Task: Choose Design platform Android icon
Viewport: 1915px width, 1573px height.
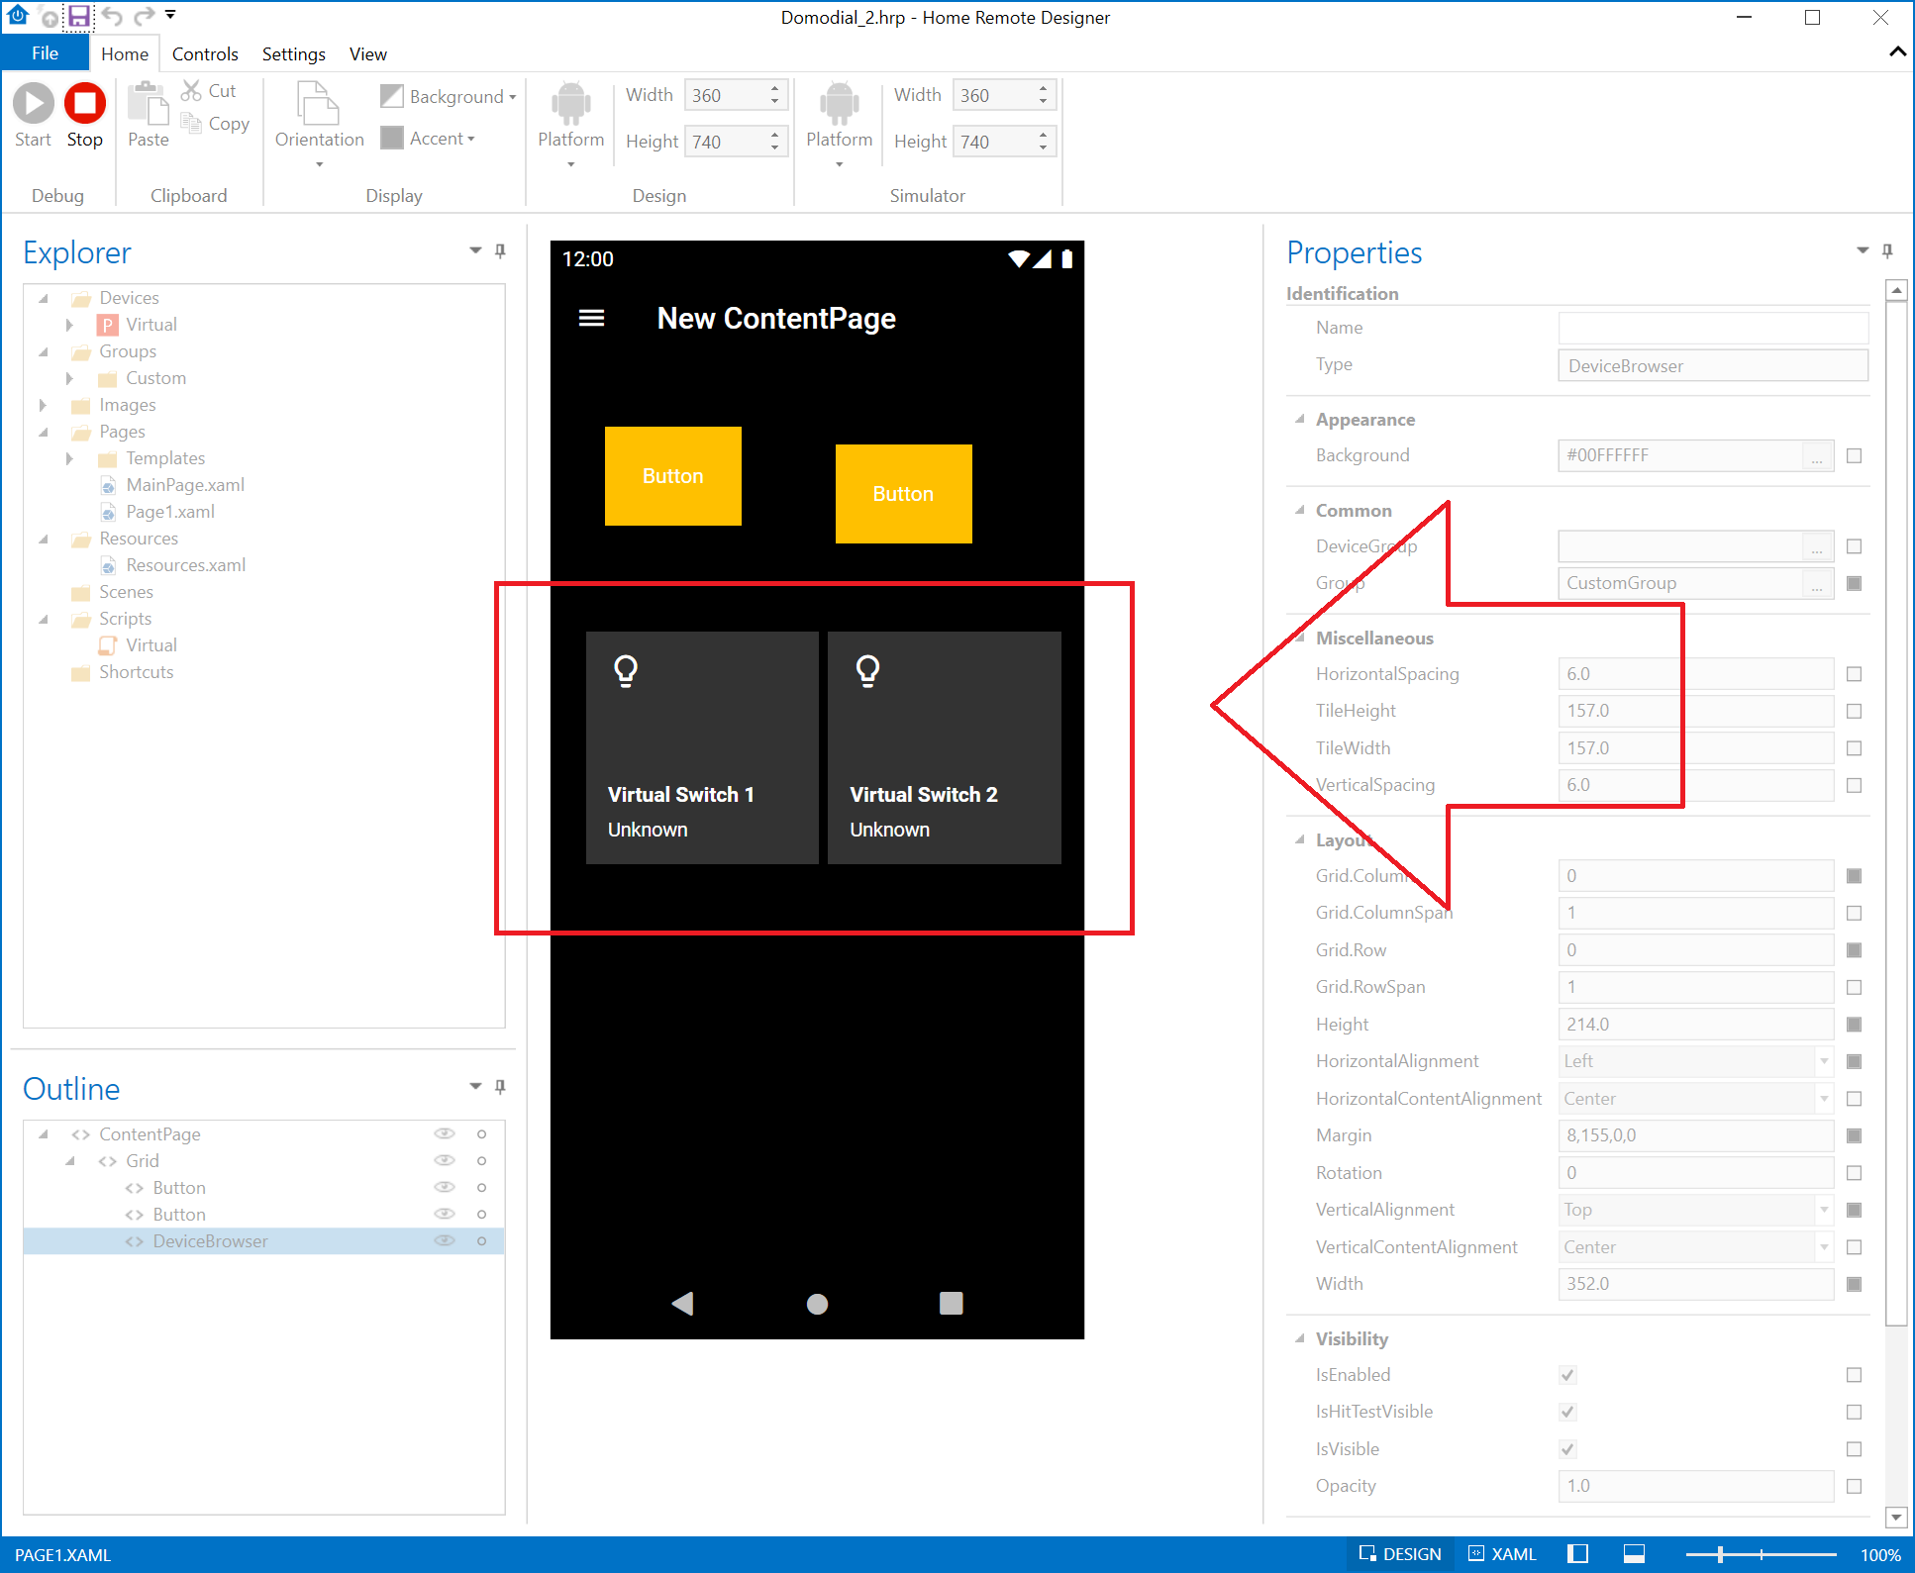Action: (571, 103)
